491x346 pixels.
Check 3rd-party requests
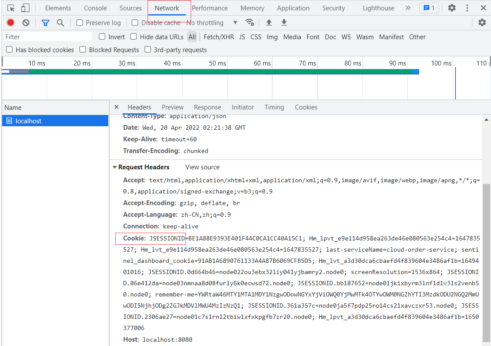(x=148, y=50)
